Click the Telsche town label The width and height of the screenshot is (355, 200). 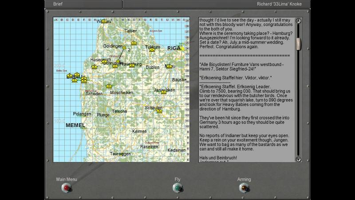(x=119, y=112)
